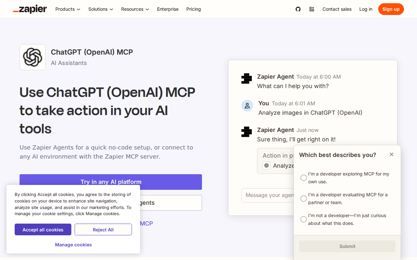
Task: Click the "ChatGPT (OpenAI) MCP" title
Action: click(x=92, y=52)
